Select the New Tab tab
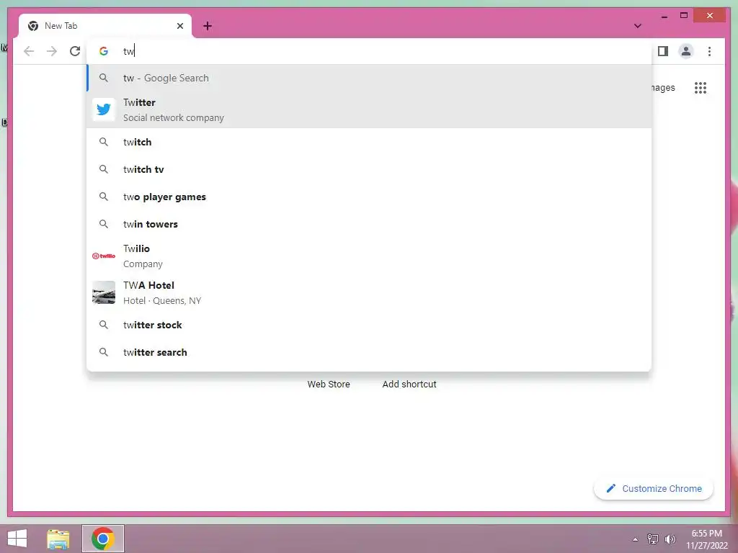Screen dimensions: 738x553 tap(105, 26)
